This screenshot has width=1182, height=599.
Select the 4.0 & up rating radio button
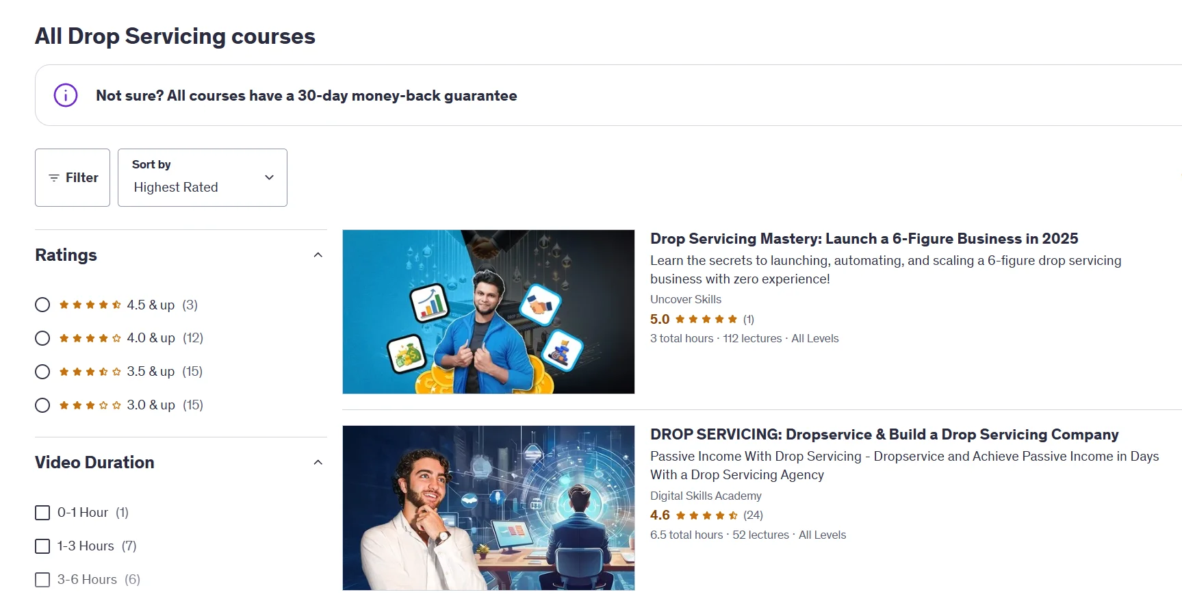[42, 338]
